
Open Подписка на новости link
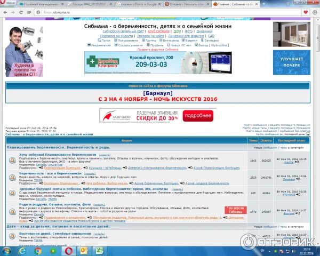coord(116,36)
